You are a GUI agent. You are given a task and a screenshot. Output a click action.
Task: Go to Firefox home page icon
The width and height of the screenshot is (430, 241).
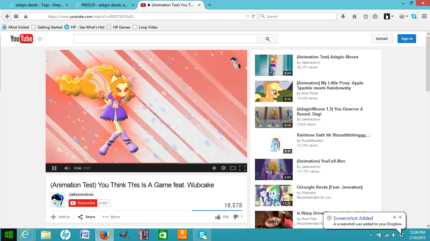tap(354, 17)
